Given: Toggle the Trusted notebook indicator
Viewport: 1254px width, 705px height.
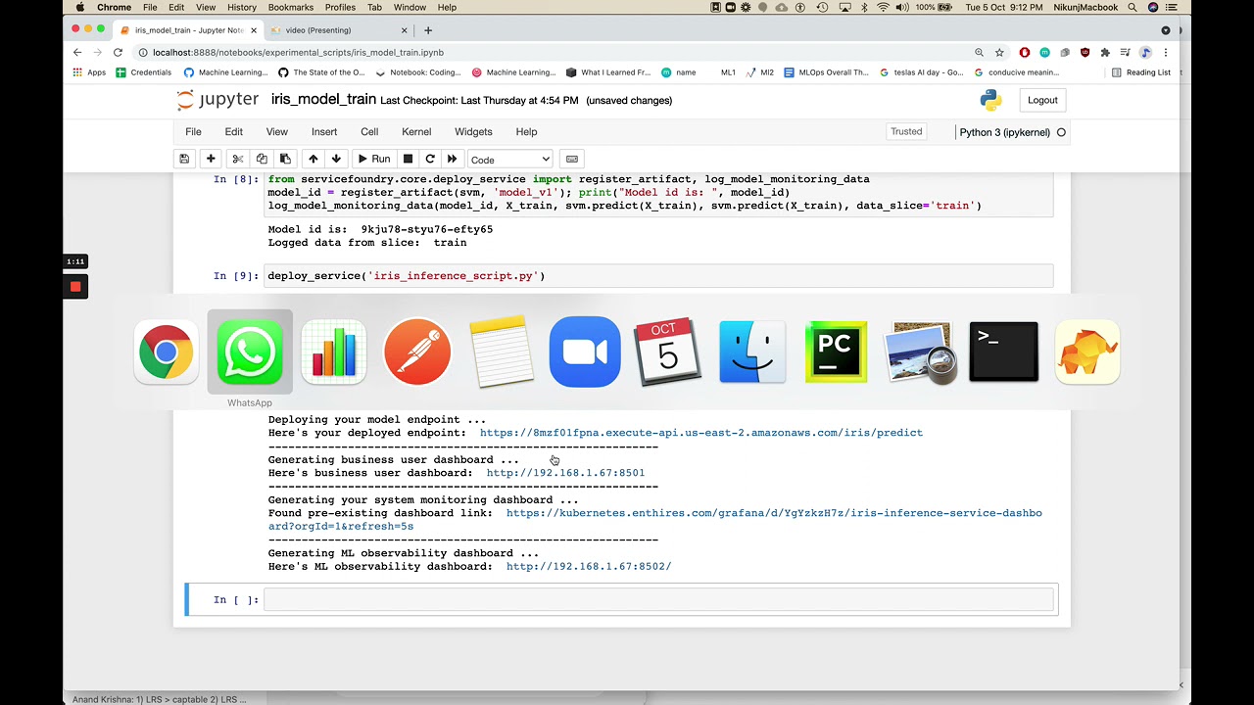Looking at the screenshot, I should point(906,131).
